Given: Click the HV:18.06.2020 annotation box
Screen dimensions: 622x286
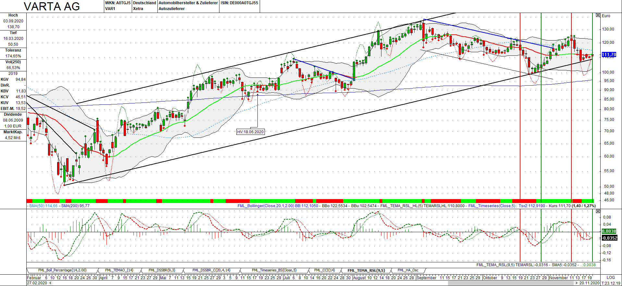Looking at the screenshot, I should 250,132.
